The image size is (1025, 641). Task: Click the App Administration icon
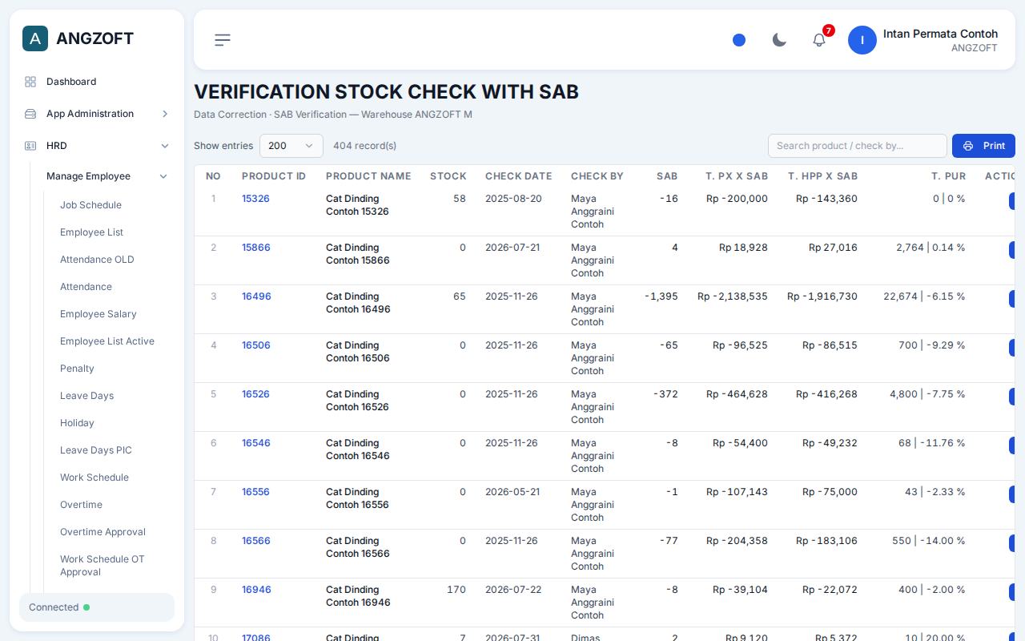pos(30,114)
